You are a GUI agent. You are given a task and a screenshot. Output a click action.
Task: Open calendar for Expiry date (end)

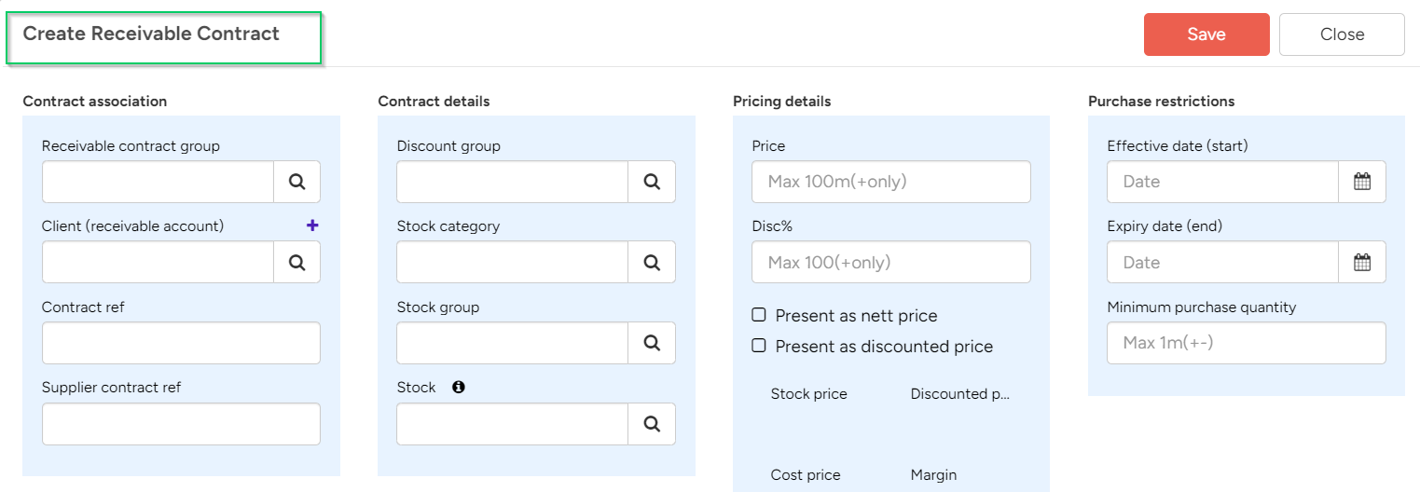pyautogui.click(x=1362, y=263)
